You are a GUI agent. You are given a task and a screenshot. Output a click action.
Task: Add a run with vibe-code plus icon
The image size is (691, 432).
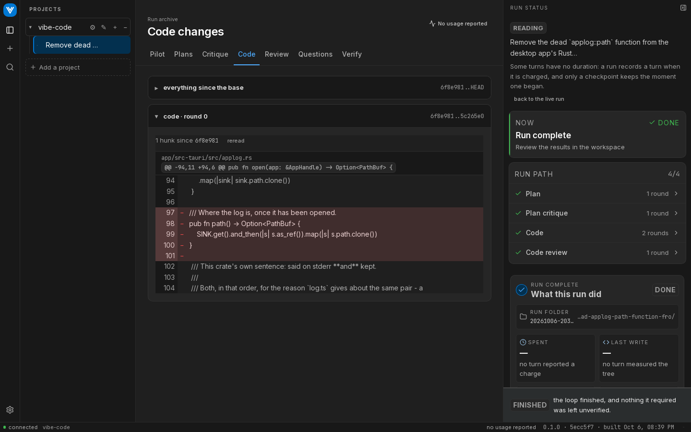click(x=115, y=27)
